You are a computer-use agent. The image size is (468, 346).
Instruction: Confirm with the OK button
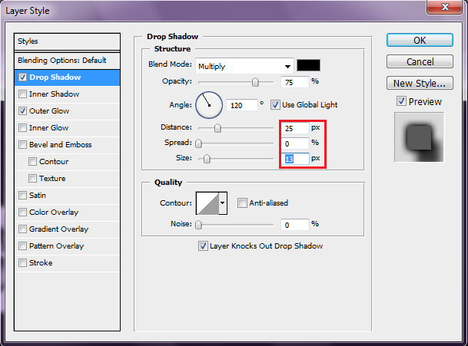pos(420,40)
